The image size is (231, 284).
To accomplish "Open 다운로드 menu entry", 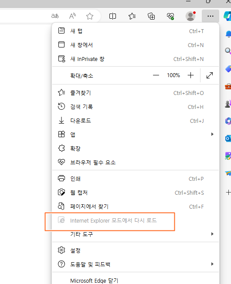I will pyautogui.click(x=136, y=121).
